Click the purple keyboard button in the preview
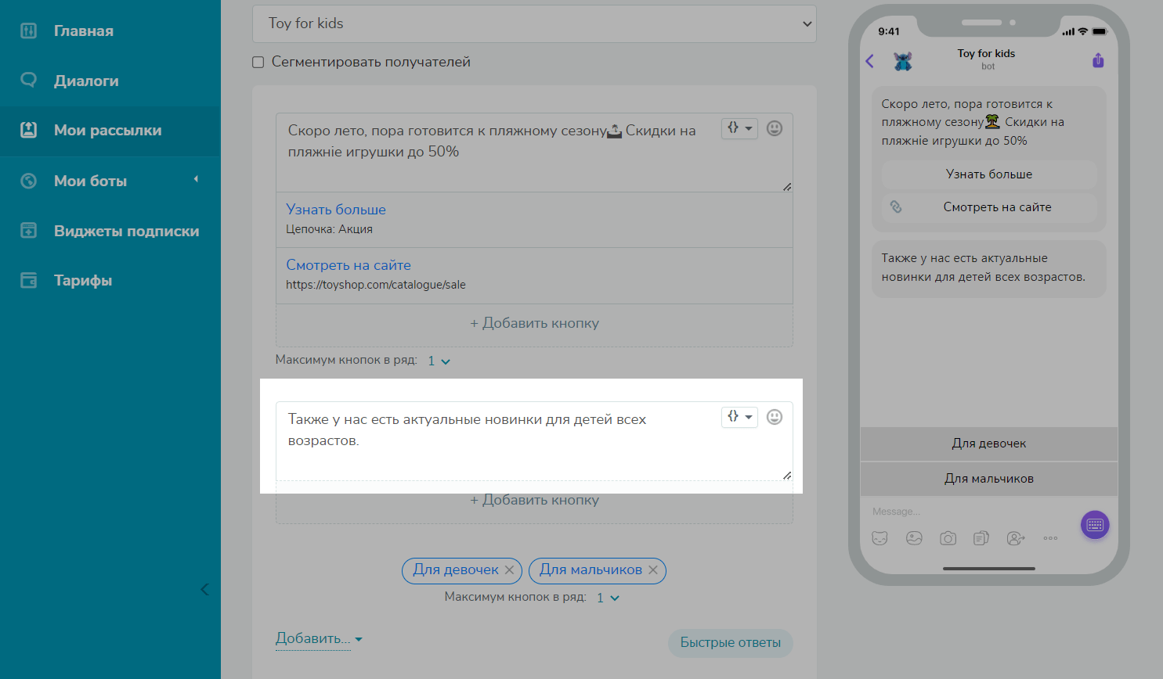 [x=1094, y=525]
